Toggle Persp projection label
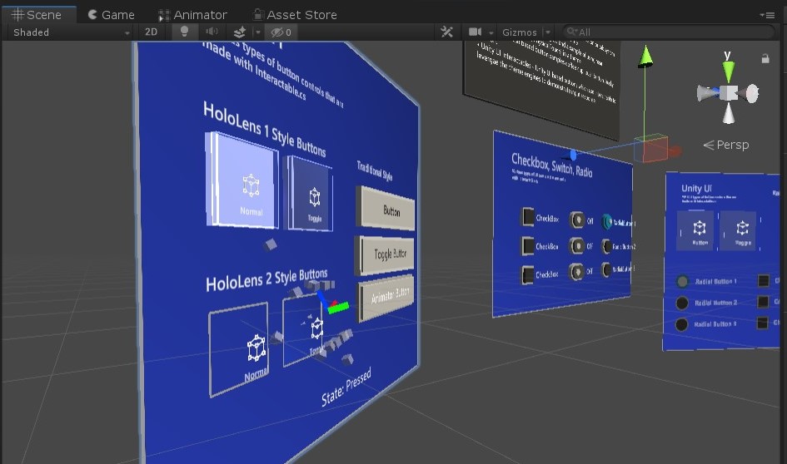This screenshot has width=787, height=464. (x=726, y=145)
